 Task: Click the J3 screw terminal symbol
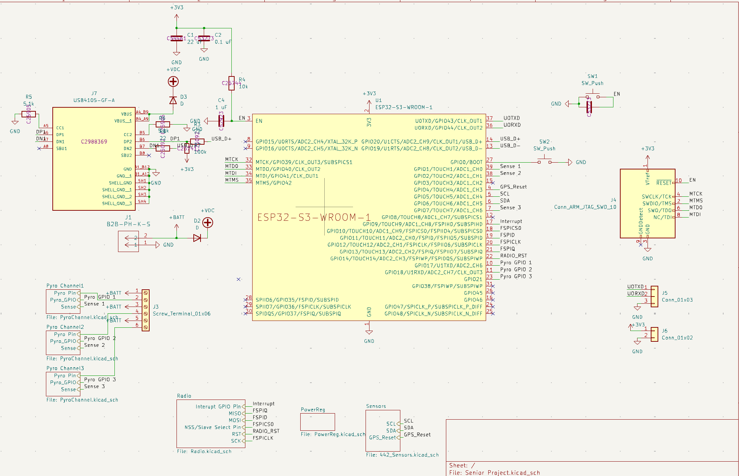click(x=146, y=310)
